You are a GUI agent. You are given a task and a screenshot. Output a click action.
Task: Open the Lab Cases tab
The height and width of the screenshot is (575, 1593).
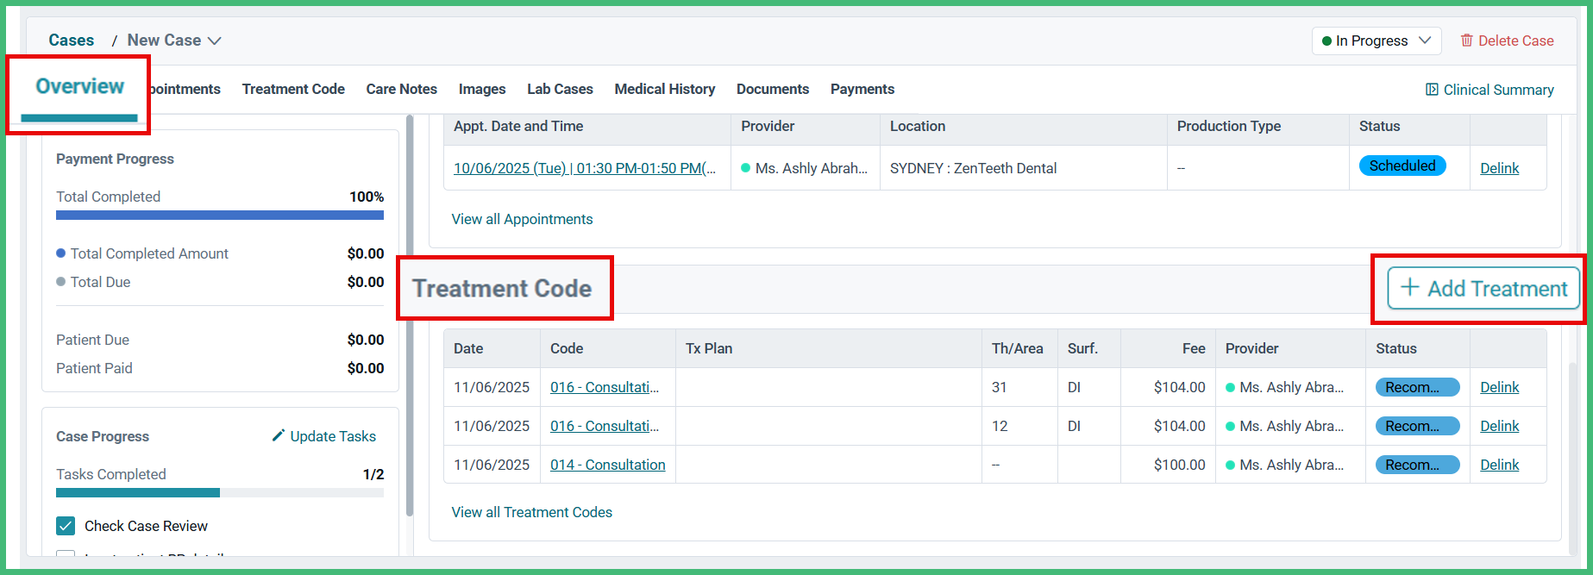pyautogui.click(x=560, y=89)
